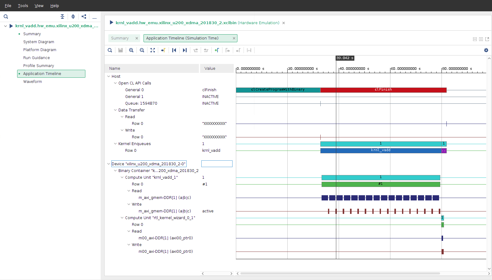492x280 pixels.
Task: Open timeline settings via the gear icon
Action: (x=486, y=50)
